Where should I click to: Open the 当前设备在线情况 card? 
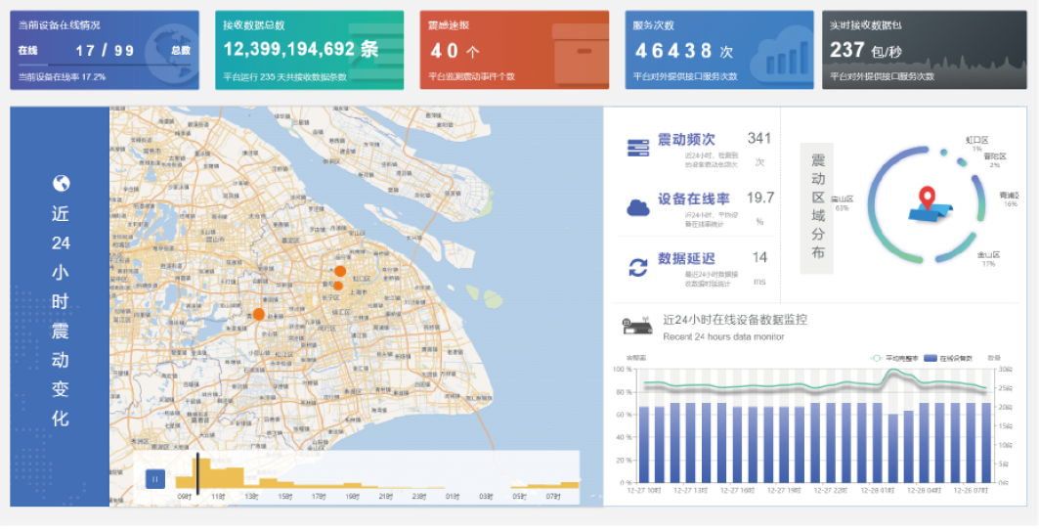click(105, 50)
